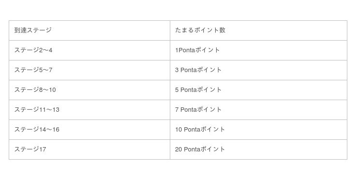The height and width of the screenshot is (179, 358).
Task: Select the 5 Pontaポイント cell
Action: coord(258,90)
